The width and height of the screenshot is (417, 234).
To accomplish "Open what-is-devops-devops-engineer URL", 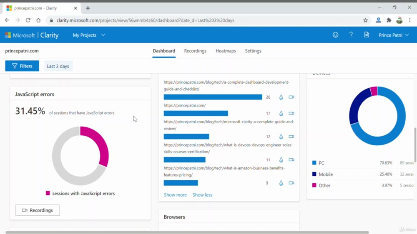I will pos(228,148).
